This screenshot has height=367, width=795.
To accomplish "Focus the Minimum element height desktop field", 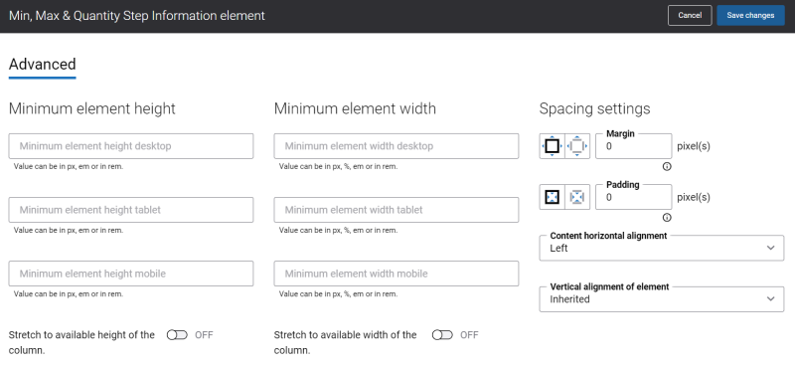I will point(131,146).
